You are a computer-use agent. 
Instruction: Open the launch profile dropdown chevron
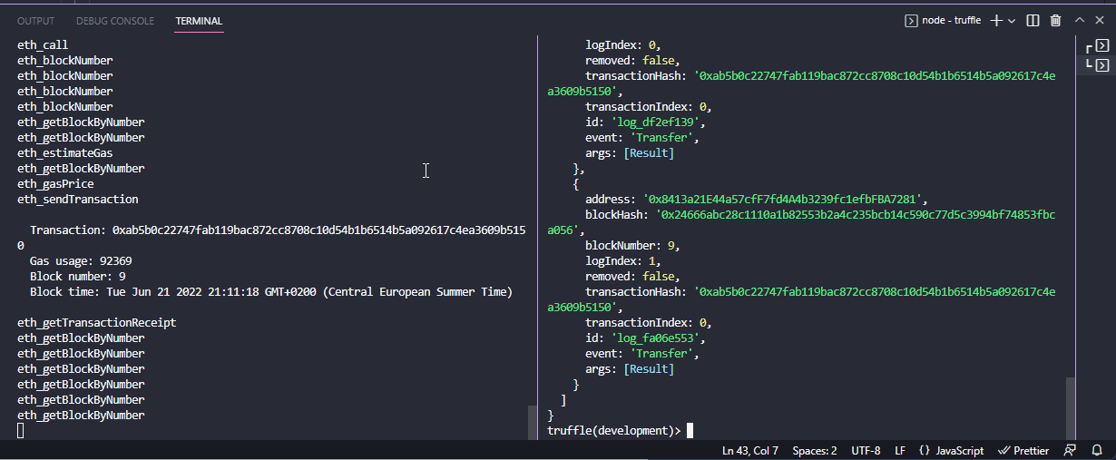[x=1012, y=20]
